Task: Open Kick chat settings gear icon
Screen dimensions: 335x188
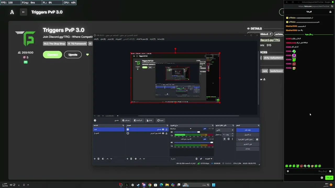Action: click(322, 178)
